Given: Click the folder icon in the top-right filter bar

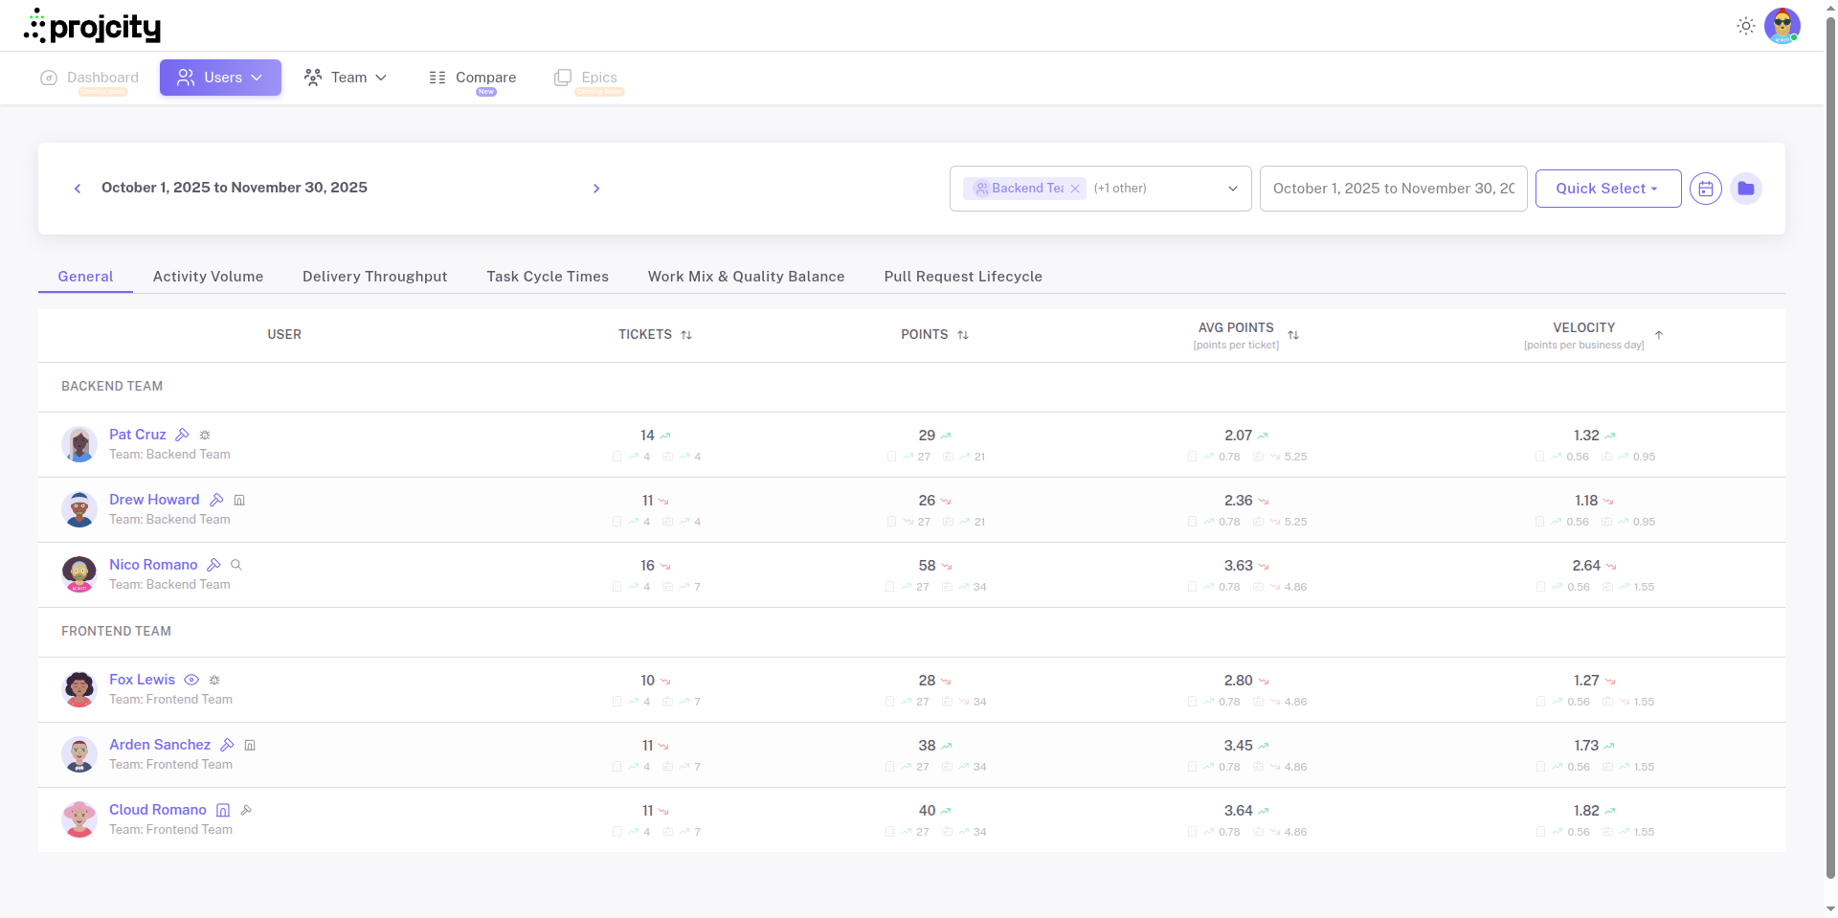Looking at the screenshot, I should tap(1746, 189).
